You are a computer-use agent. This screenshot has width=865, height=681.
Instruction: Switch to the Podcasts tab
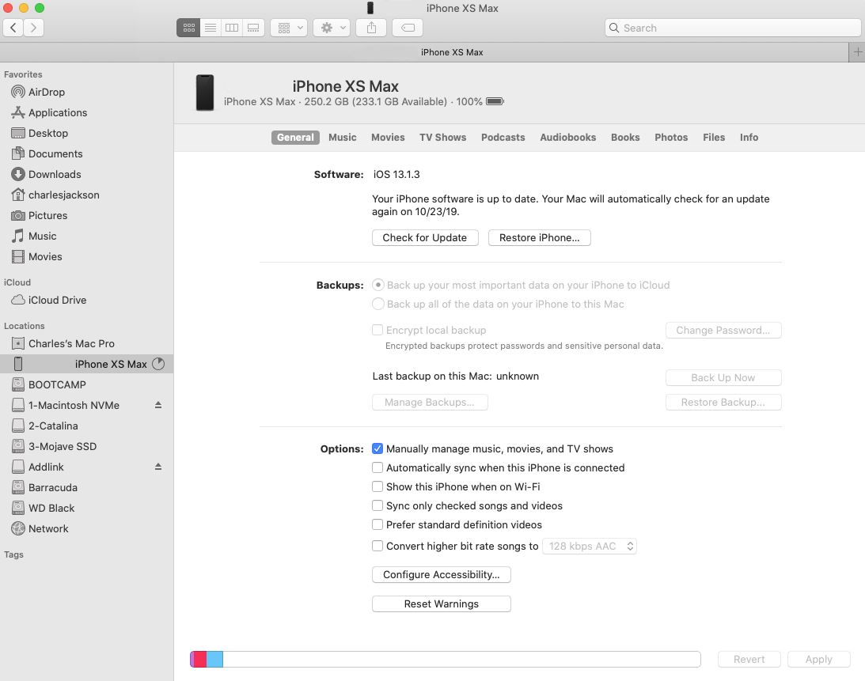coord(503,138)
